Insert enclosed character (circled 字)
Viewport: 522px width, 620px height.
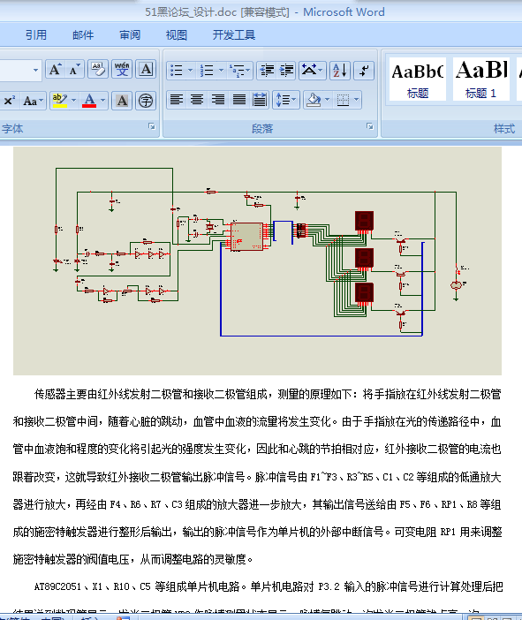coord(146,101)
